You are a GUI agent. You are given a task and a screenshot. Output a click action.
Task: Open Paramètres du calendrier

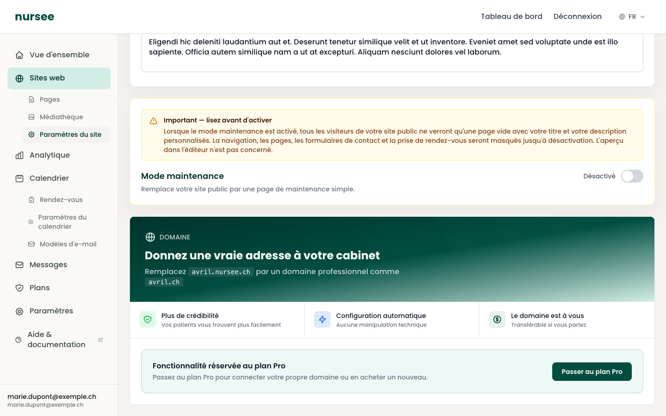[x=66, y=222]
